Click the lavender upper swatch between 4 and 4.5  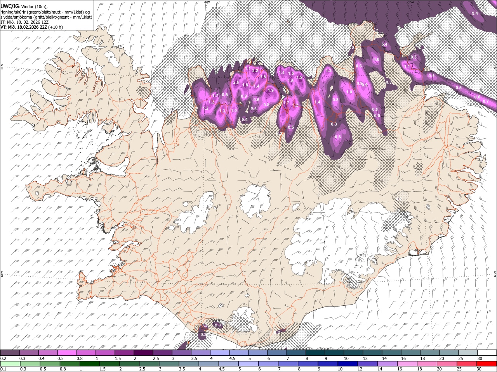[220, 353]
